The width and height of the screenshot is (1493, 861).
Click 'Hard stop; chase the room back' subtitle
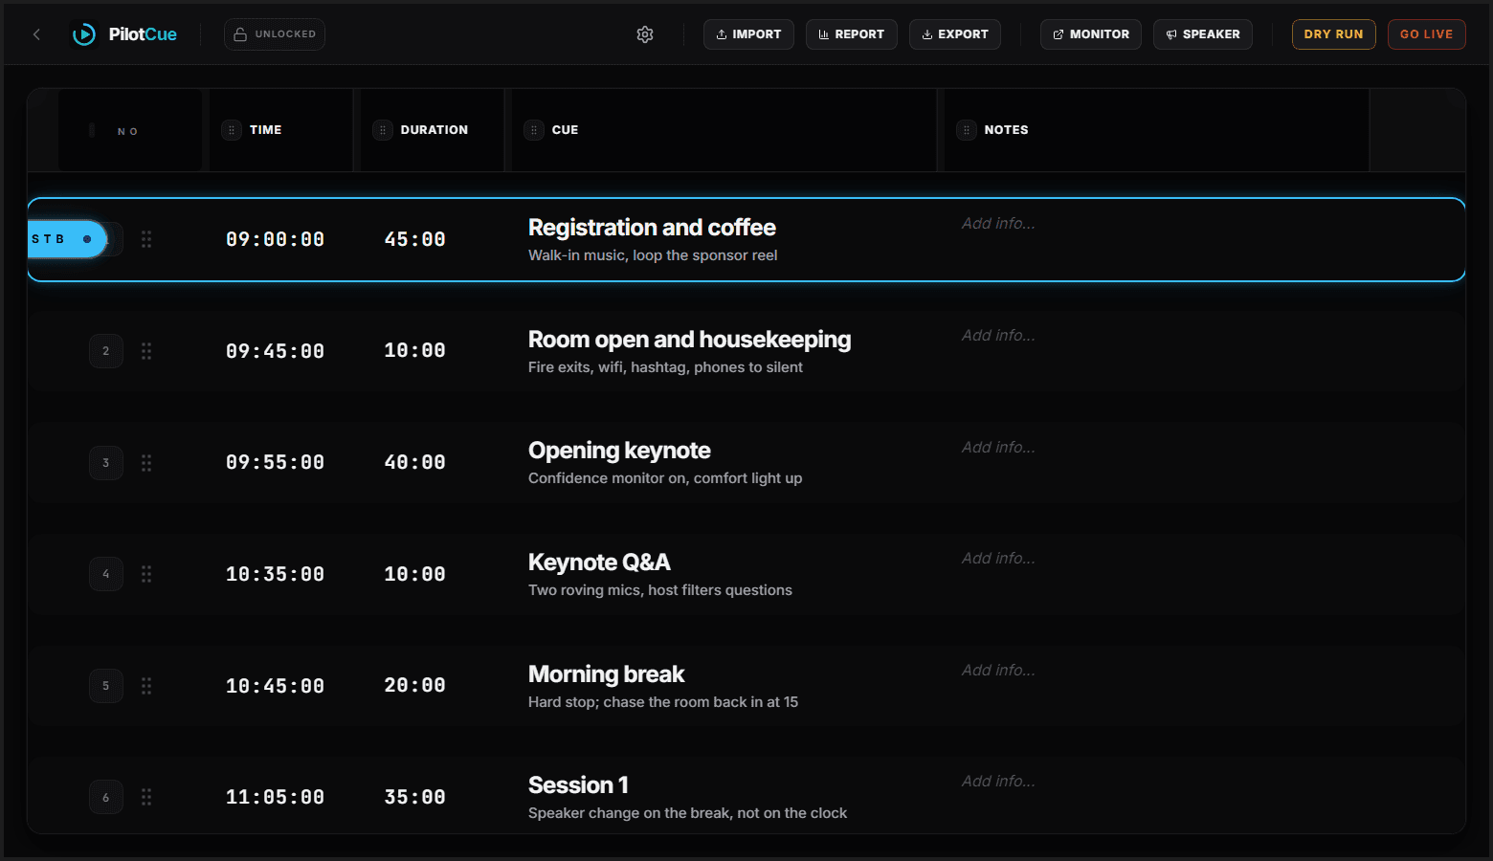point(663,702)
